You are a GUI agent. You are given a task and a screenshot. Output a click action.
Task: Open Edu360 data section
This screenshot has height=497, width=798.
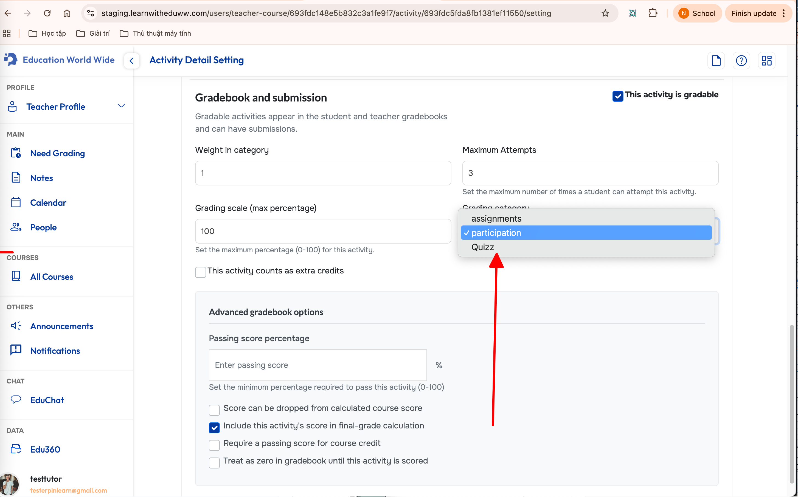coord(45,449)
